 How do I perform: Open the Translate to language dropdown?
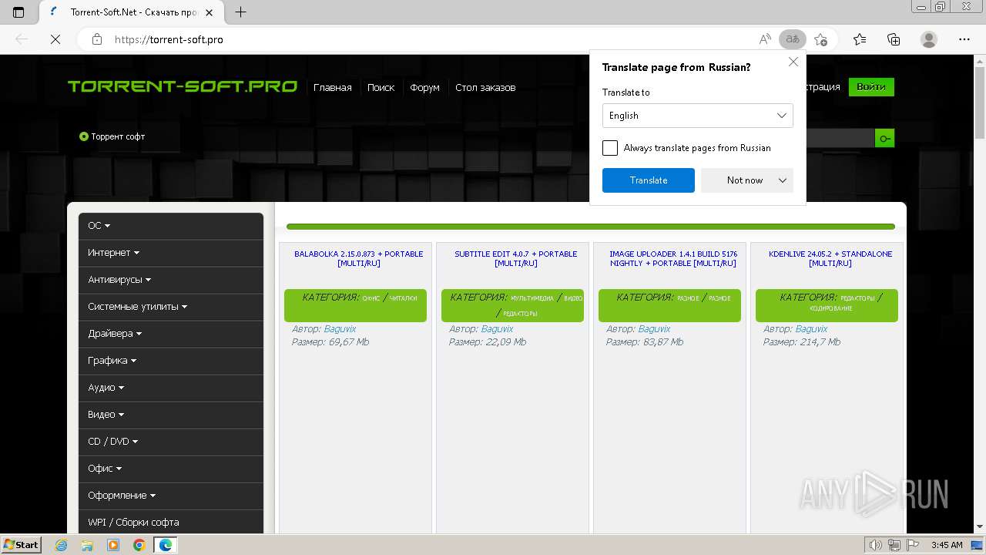(x=697, y=116)
